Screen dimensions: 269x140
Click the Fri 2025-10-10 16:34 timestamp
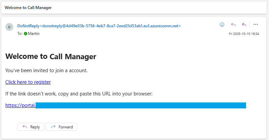(x=244, y=34)
